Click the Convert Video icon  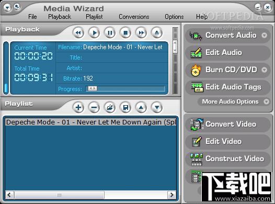[197, 124]
